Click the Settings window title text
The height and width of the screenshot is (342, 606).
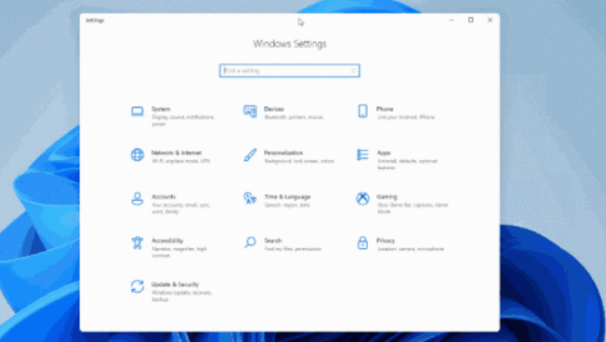[95, 20]
